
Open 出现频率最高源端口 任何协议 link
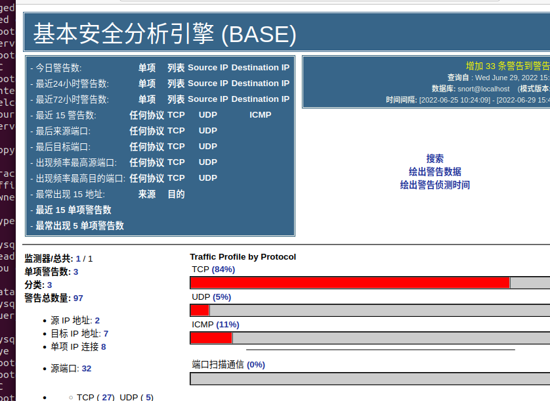[146, 162]
